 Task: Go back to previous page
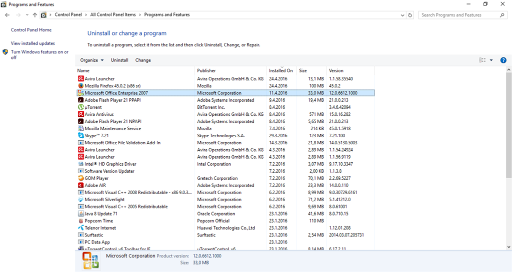7,15
